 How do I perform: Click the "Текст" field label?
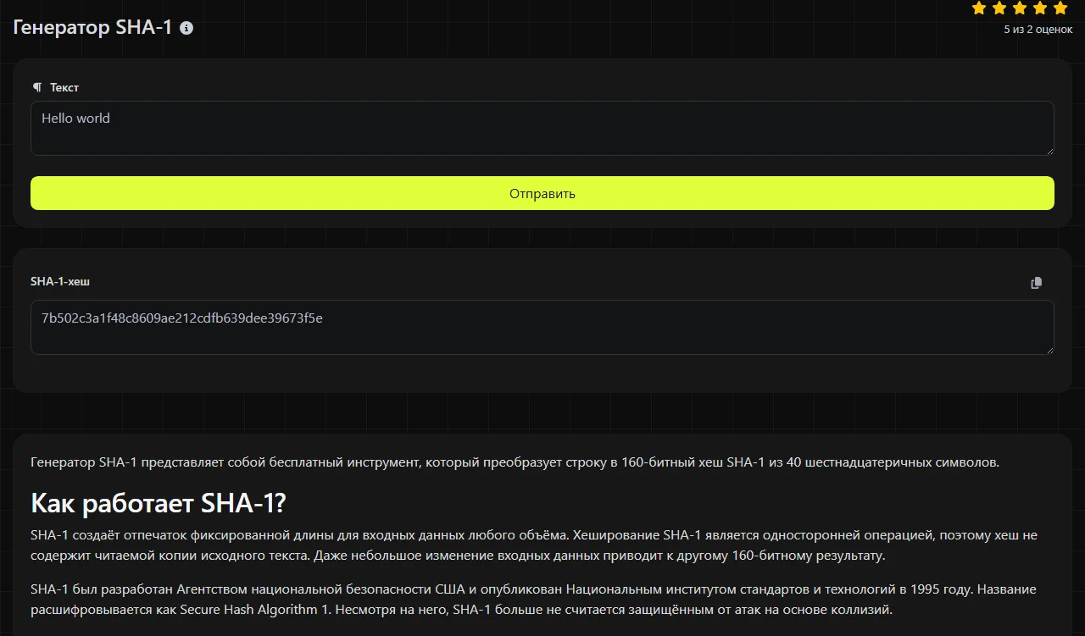(x=64, y=87)
